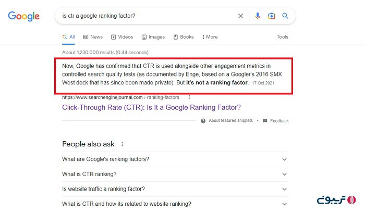This screenshot has height=212, width=365.
Task: Switch to the Images tab
Action: coord(153,37)
